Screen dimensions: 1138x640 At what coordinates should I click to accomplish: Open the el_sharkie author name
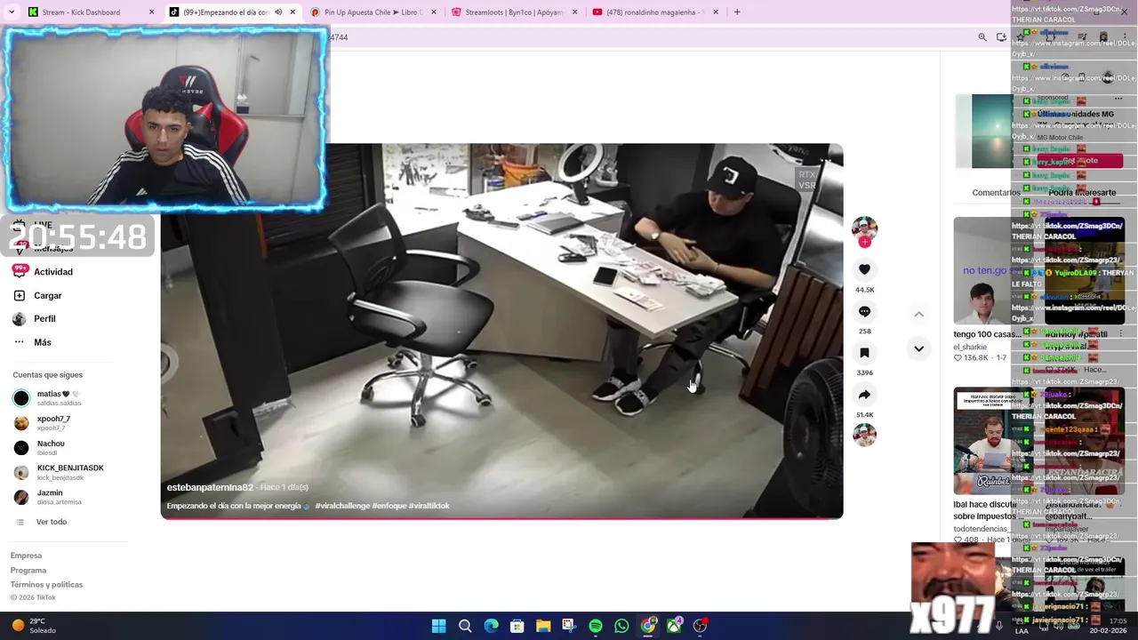coord(970,347)
